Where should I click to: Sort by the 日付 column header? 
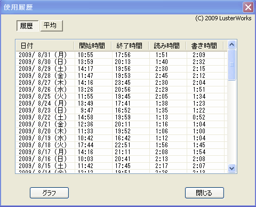[45, 46]
